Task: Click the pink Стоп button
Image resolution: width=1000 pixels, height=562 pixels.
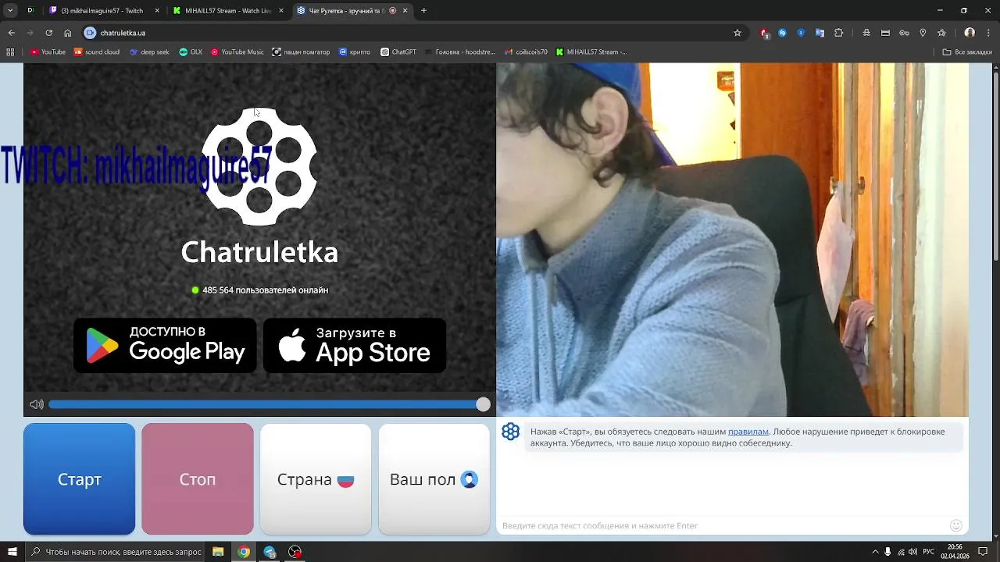Action: point(198,479)
